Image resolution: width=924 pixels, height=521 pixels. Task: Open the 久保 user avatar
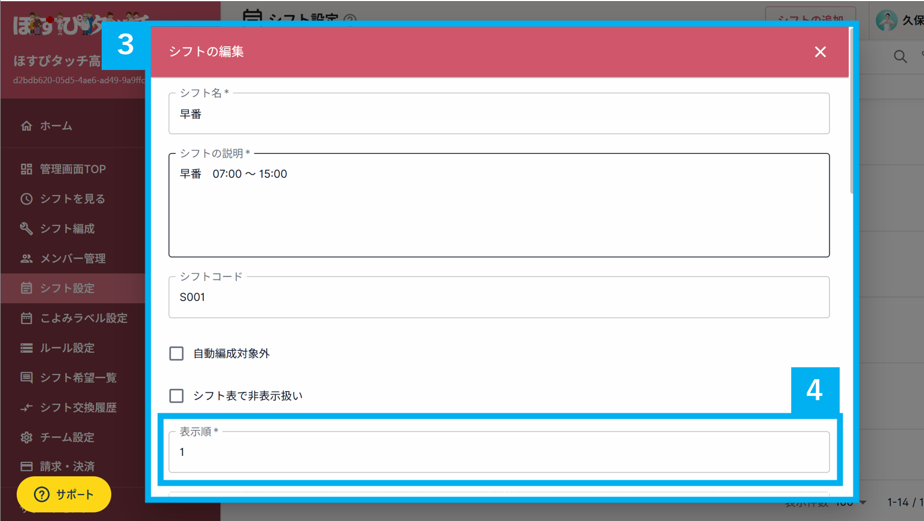[x=886, y=20]
